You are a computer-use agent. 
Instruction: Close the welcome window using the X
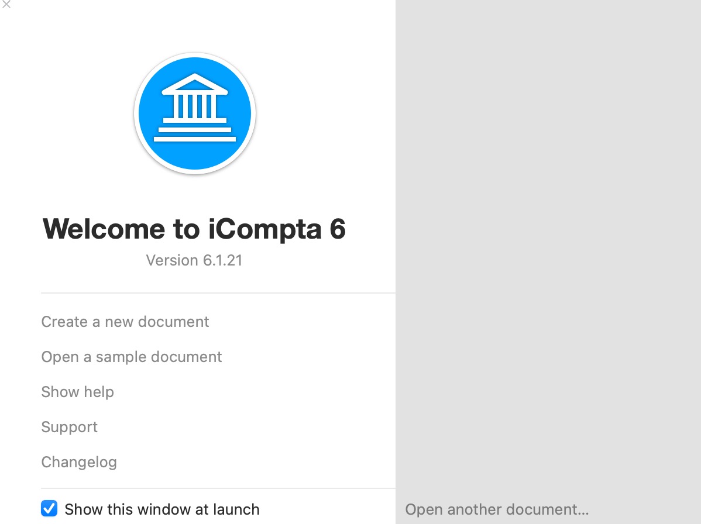tap(6, 5)
